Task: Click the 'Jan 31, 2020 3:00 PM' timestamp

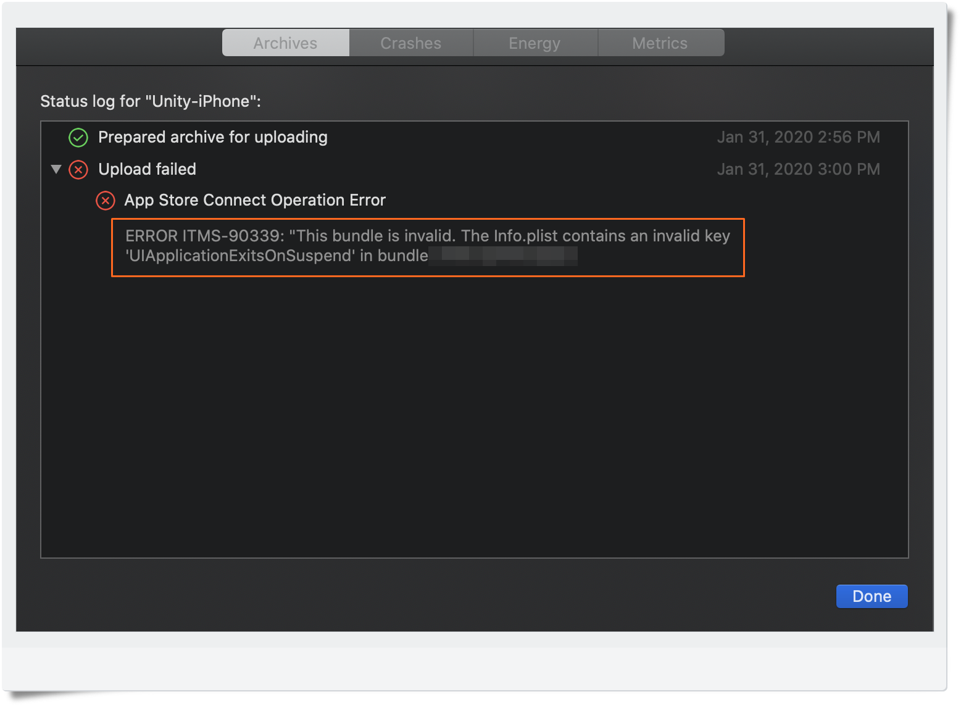Action: [799, 169]
